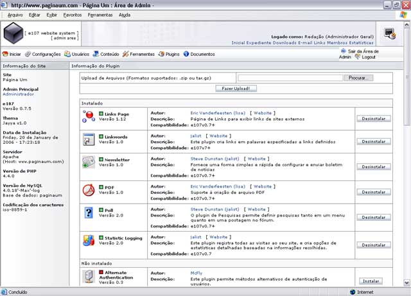
Task: Open the Ferramentas admin menu with tools icon
Action: tap(139, 55)
